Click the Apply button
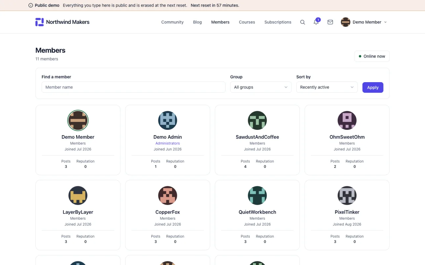This screenshot has width=425, height=265. 373,87
